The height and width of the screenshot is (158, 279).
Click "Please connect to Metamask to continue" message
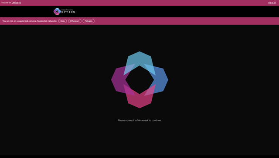(139, 120)
